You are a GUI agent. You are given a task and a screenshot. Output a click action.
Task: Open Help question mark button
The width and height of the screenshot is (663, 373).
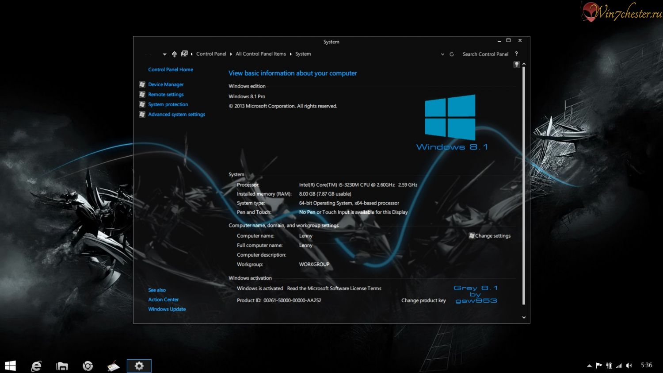click(x=516, y=54)
